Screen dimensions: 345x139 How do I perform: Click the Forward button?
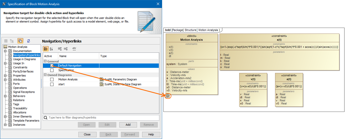point(130,134)
